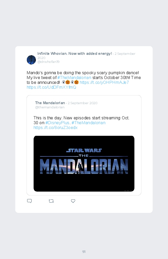This screenshot has width=168, height=259.
Task: Open the drwhofan19 profile avatar
Action: pos(31,60)
